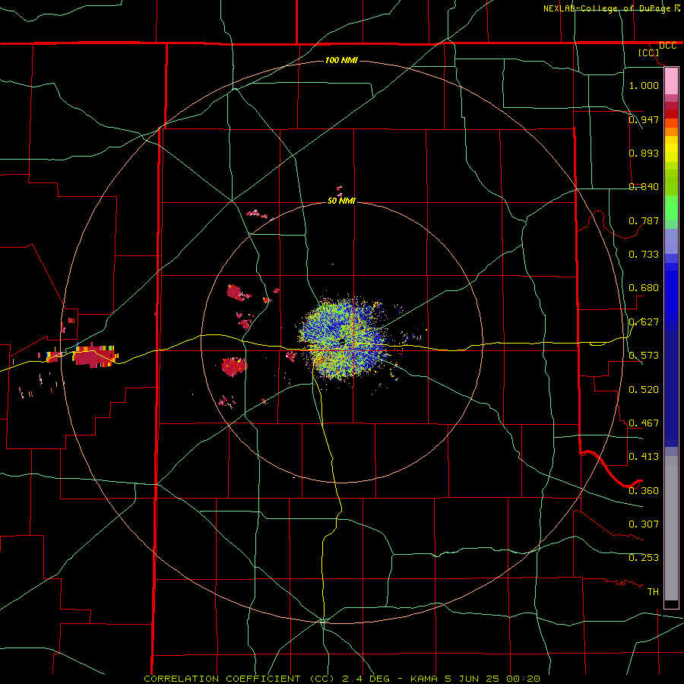Click the TH threshold label
This screenshot has height=684, width=684.
(653, 592)
